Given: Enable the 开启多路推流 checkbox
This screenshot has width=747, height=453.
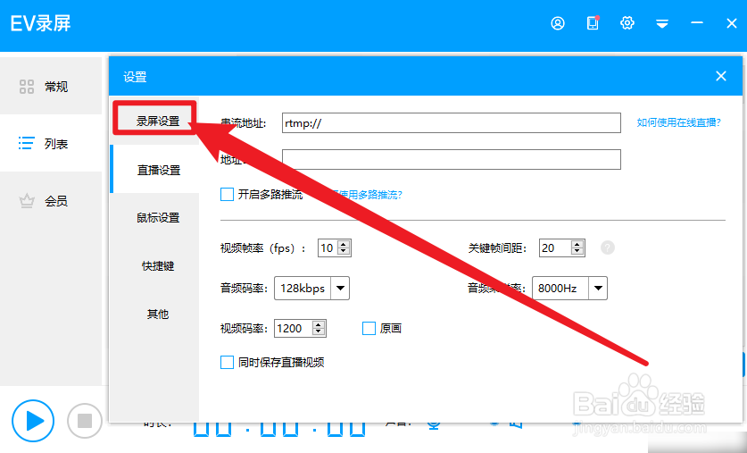Looking at the screenshot, I should [x=227, y=194].
